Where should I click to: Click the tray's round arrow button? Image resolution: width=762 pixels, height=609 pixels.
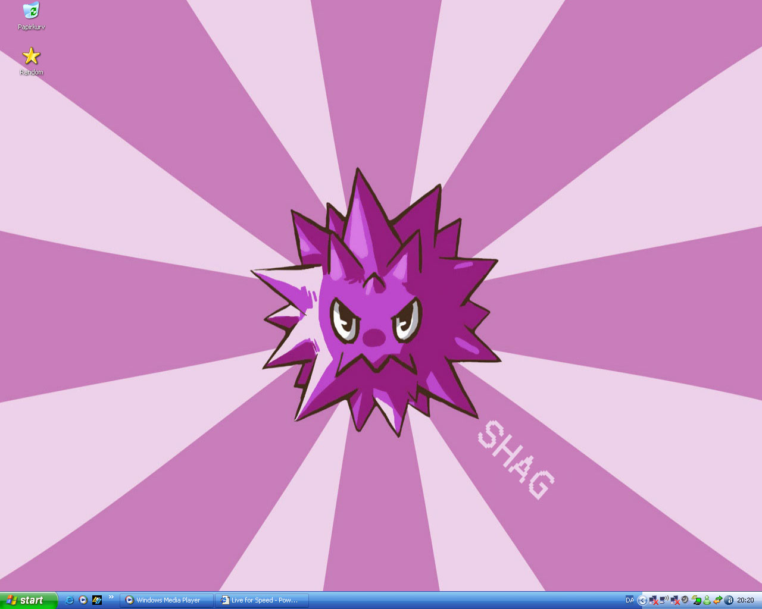[642, 600]
